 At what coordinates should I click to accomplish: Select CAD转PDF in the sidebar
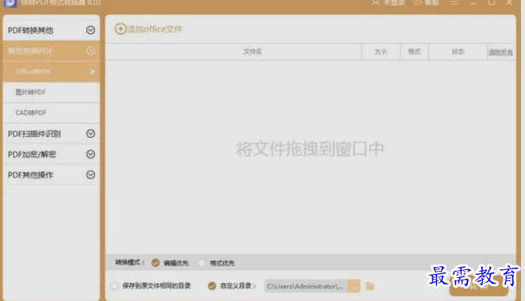(51, 112)
